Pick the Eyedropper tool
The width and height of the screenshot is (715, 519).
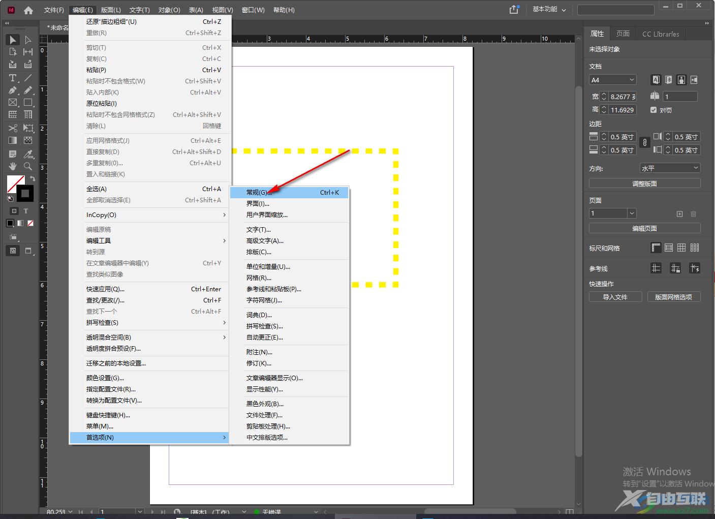[x=28, y=154]
